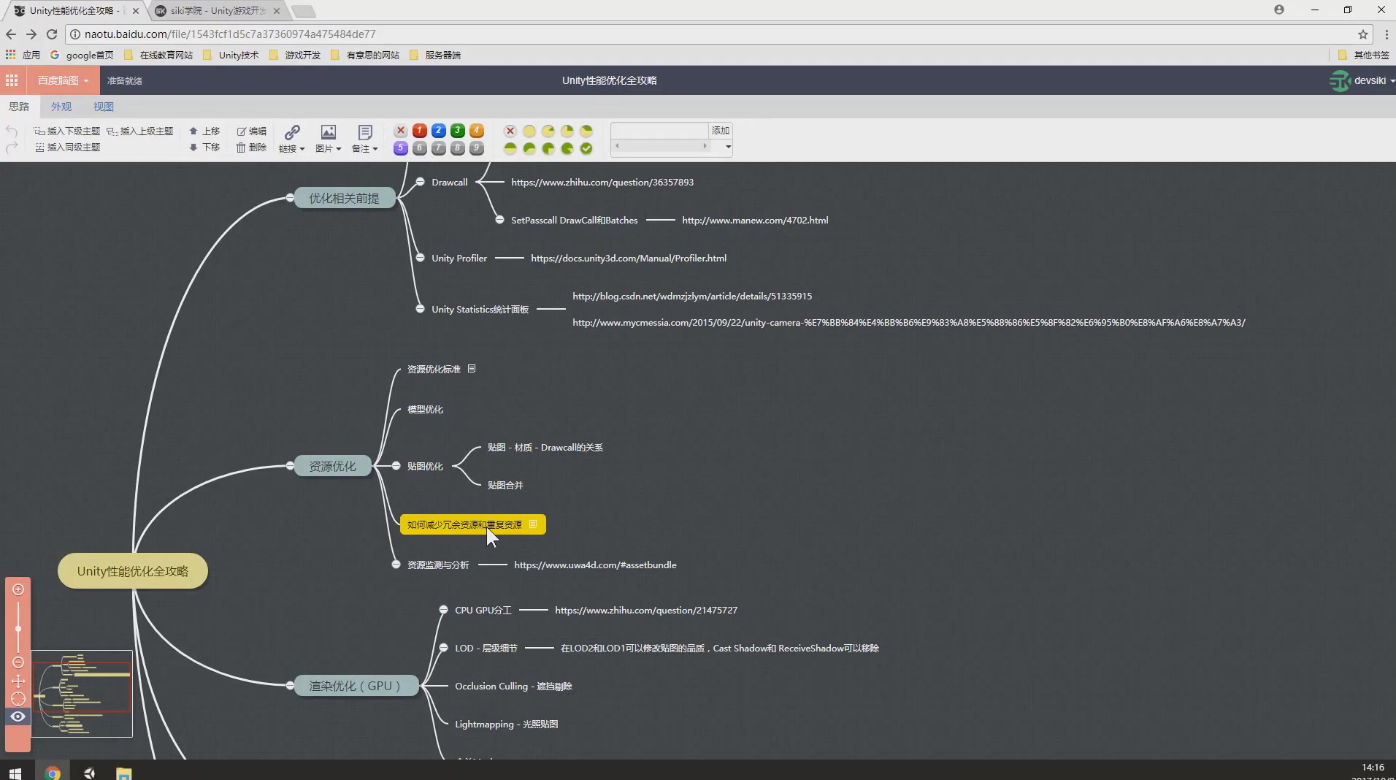Click the 删除 delete button

click(251, 147)
